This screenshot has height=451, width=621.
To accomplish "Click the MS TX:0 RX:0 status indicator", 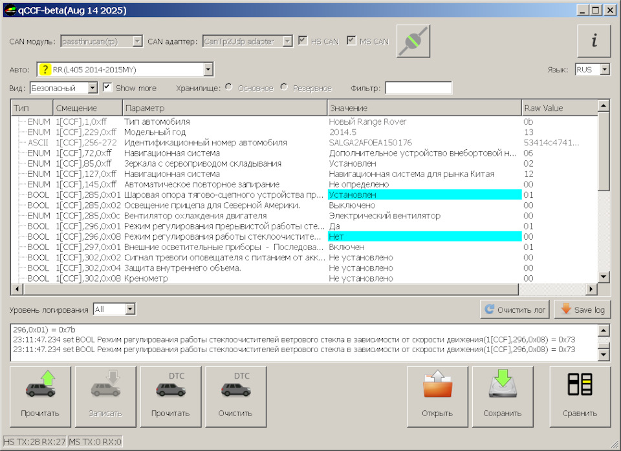I will pos(95,441).
